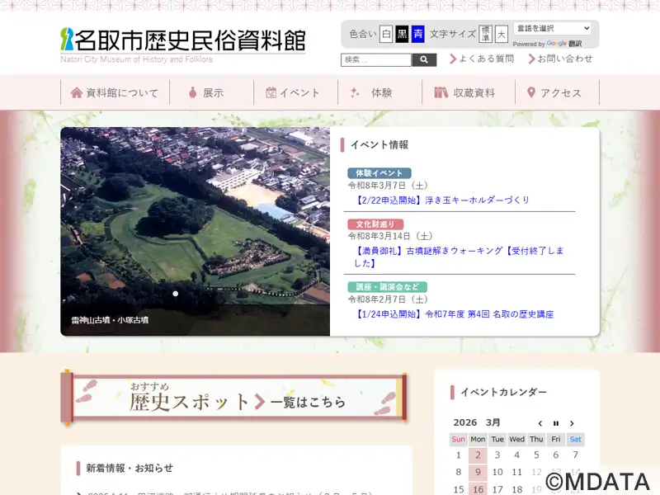Screen dimensions: 660x495
Task: Click the magnifier search button
Action: click(x=424, y=60)
